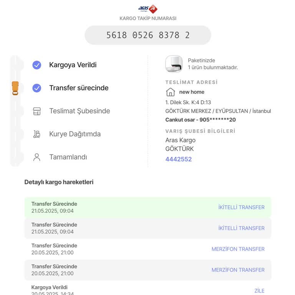Select the tracking number 5618 0526 8378 2

click(148, 35)
